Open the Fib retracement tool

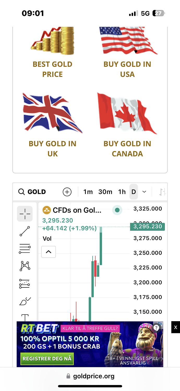tap(25, 249)
